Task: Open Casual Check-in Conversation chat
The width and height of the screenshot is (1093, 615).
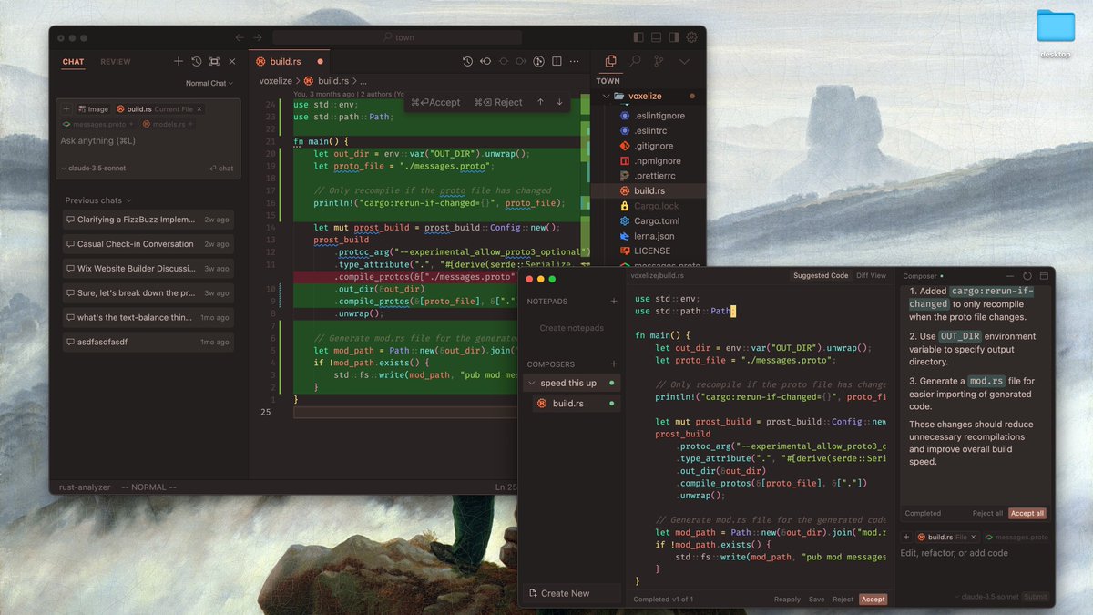Action: (x=148, y=244)
